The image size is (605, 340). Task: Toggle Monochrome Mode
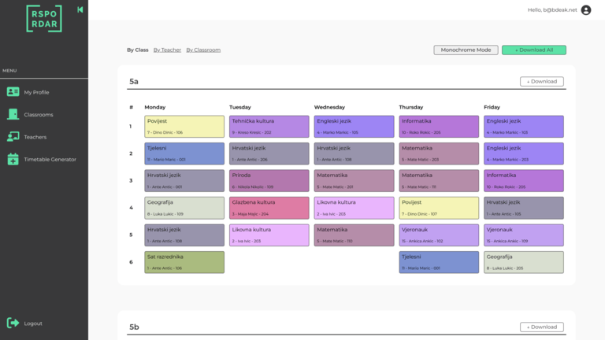tap(466, 50)
